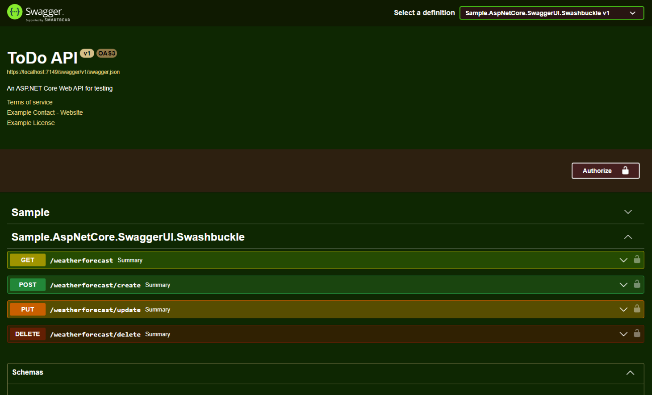652x395 pixels.
Task: Expand the GET /weatherforecast chevron
Action: point(623,260)
